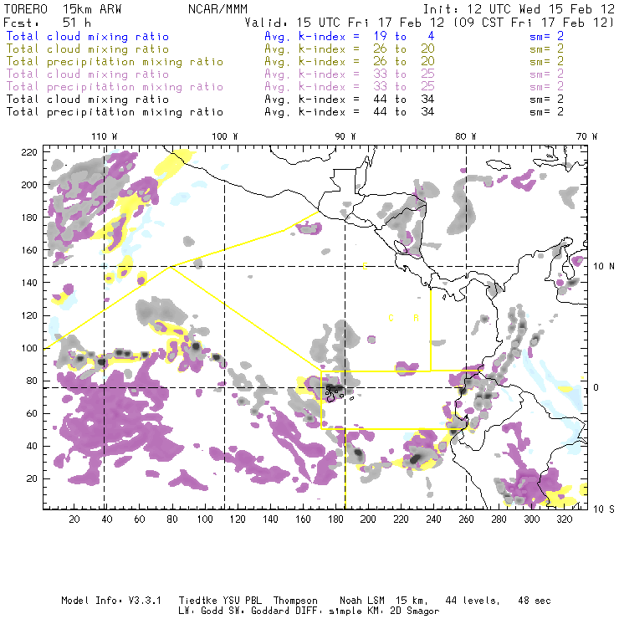
Task: Click the "110 W" longitude label
Action: point(105,136)
